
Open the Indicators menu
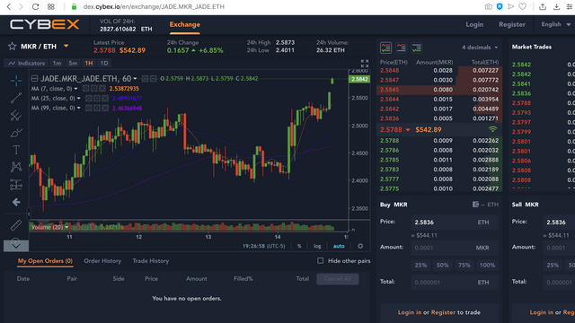point(26,63)
